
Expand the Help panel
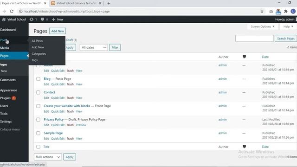[x=288, y=26]
